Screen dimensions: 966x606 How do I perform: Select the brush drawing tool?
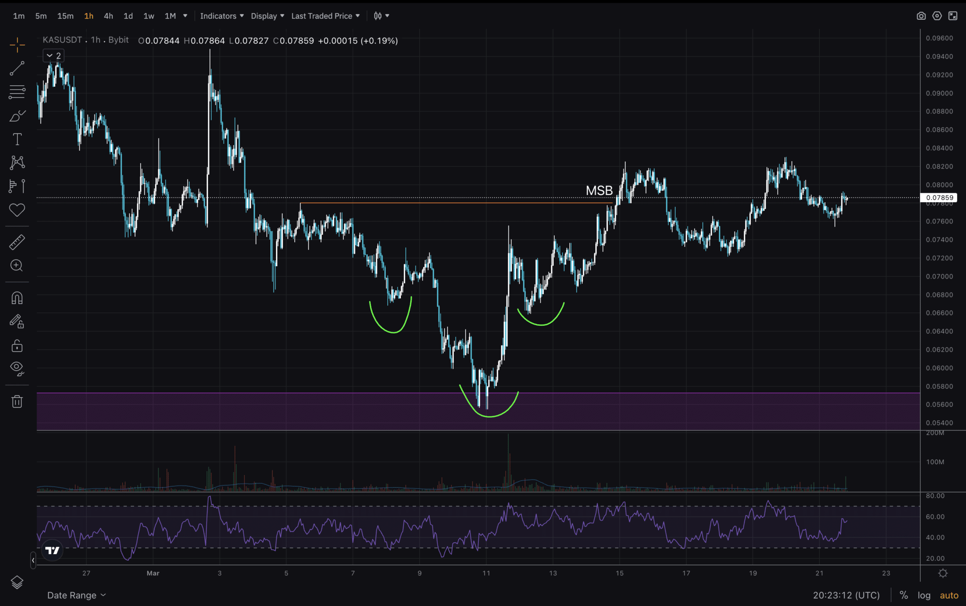17,116
